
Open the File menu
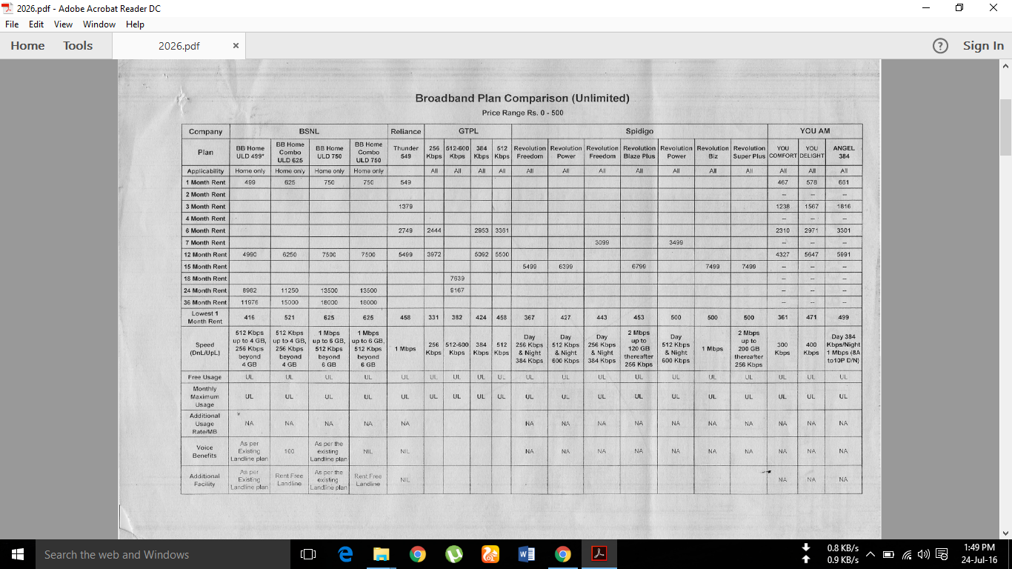[12, 24]
